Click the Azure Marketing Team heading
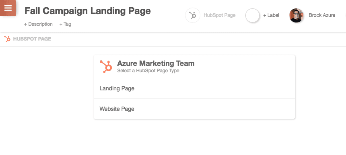Viewport: 346px width, 155px height. (x=156, y=63)
